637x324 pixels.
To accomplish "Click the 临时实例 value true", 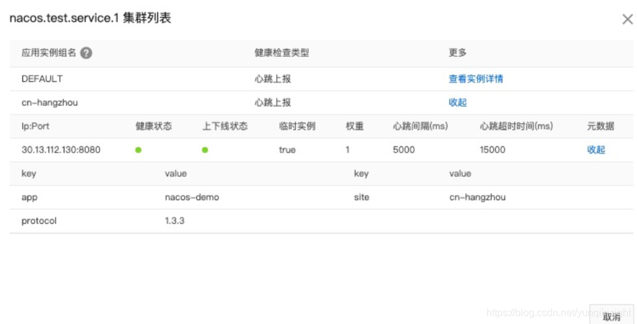I will coord(287,149).
